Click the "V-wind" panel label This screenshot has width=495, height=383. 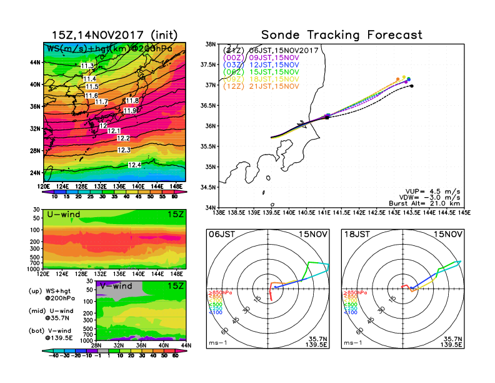116,286
